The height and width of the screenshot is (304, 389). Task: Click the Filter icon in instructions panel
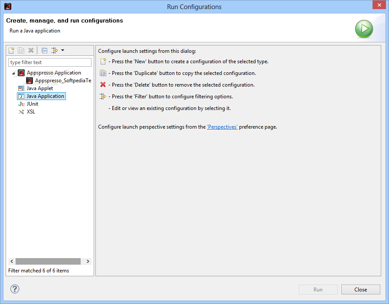coord(103,97)
